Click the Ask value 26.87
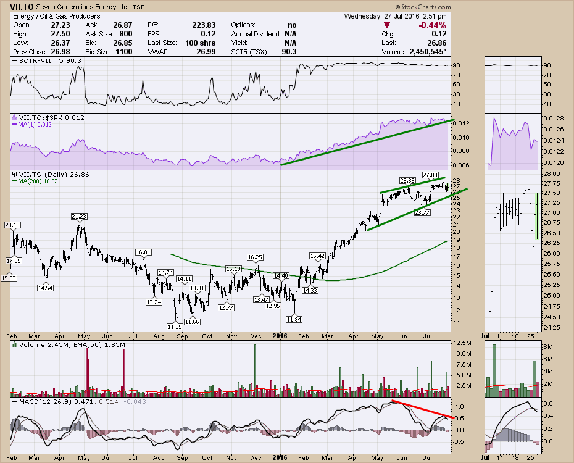 tap(123, 25)
